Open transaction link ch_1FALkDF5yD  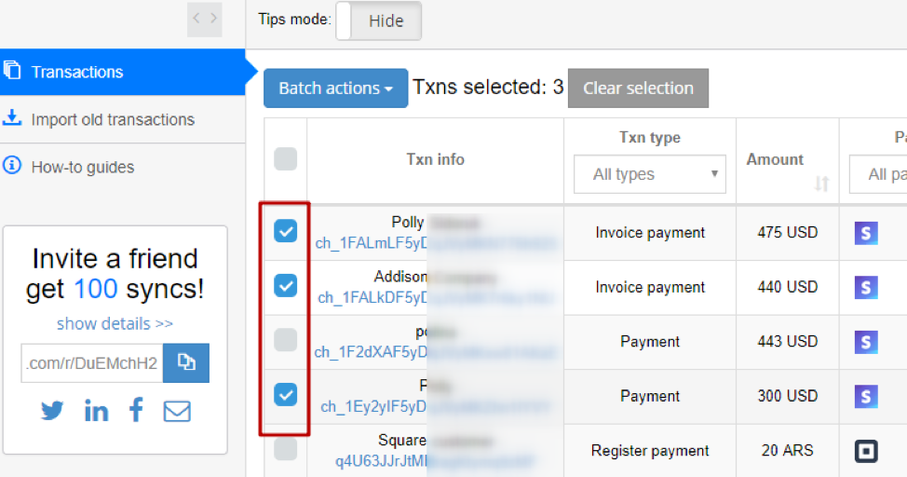coord(372,297)
